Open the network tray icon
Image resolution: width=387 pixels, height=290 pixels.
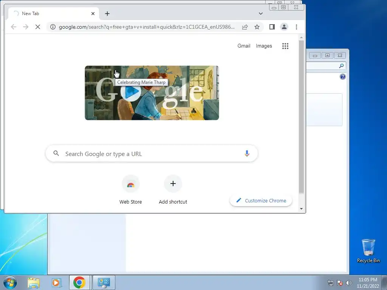click(330, 283)
